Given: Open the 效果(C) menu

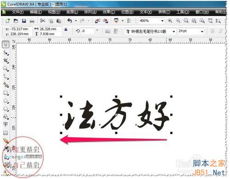Looking at the screenshot, I should (109, 12).
